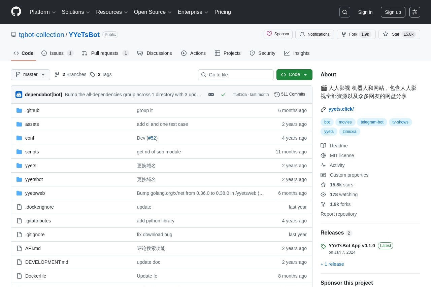Expand commit message with ellipsis icon

211,95
